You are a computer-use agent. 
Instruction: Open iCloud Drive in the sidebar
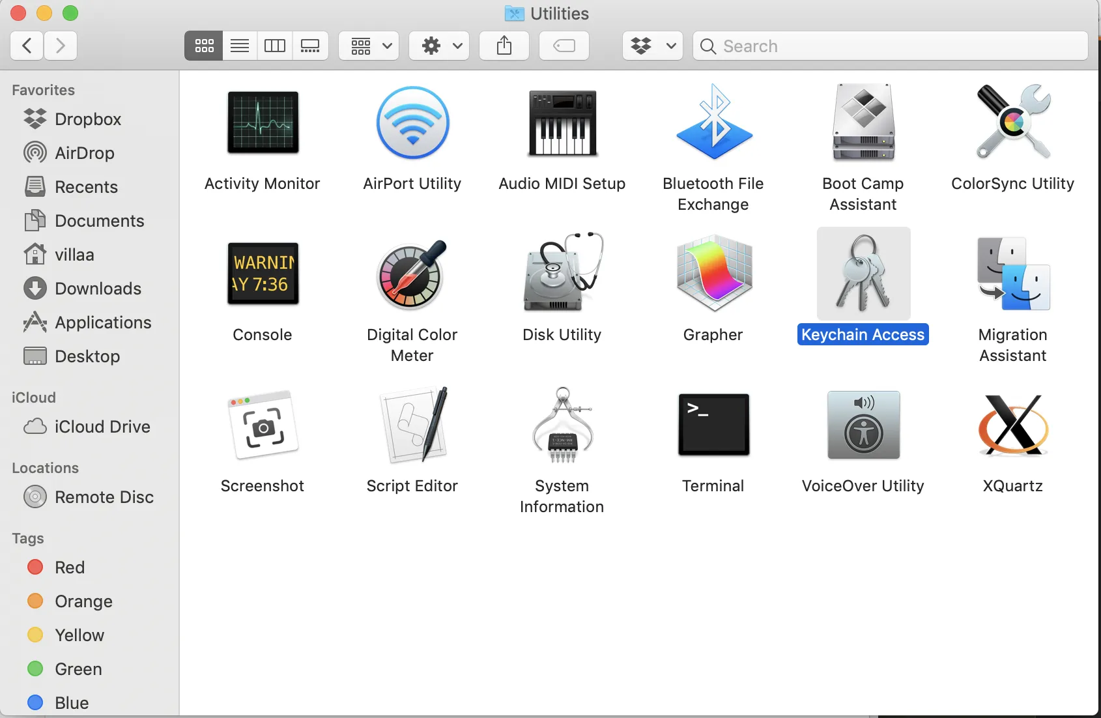[x=89, y=427]
